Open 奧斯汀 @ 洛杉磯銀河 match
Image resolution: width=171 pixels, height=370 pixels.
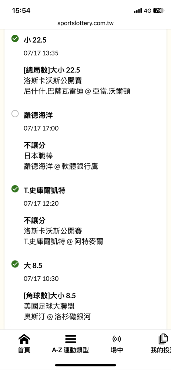[57, 317]
